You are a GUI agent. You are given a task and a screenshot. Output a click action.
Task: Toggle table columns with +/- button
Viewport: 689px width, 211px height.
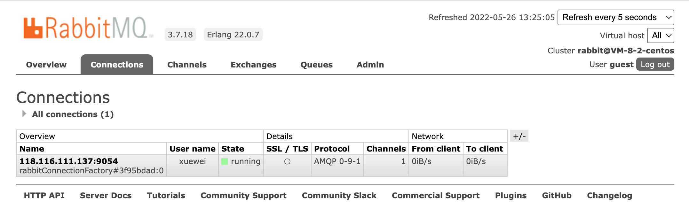coord(519,136)
